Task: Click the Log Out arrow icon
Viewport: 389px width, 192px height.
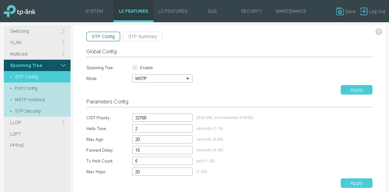Action: (x=364, y=11)
